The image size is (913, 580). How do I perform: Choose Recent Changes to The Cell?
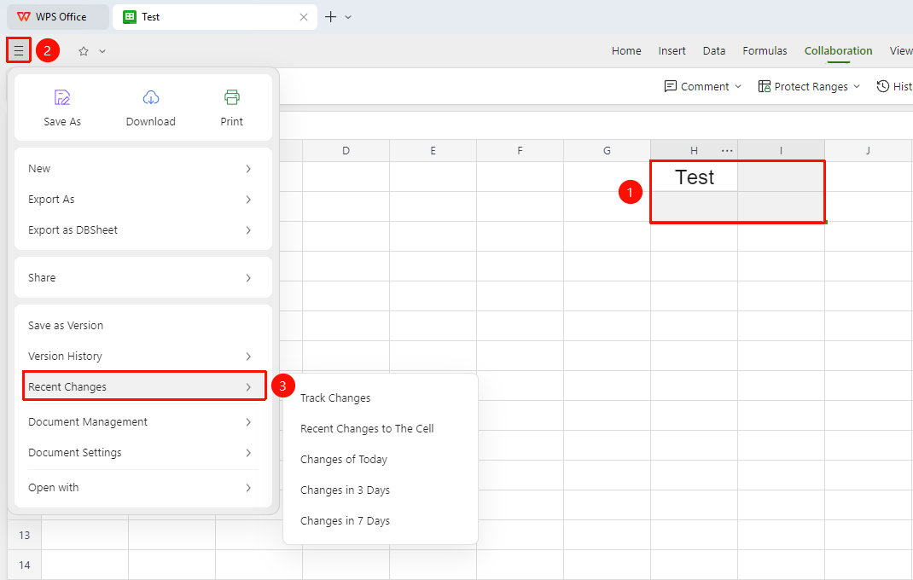pos(381,429)
